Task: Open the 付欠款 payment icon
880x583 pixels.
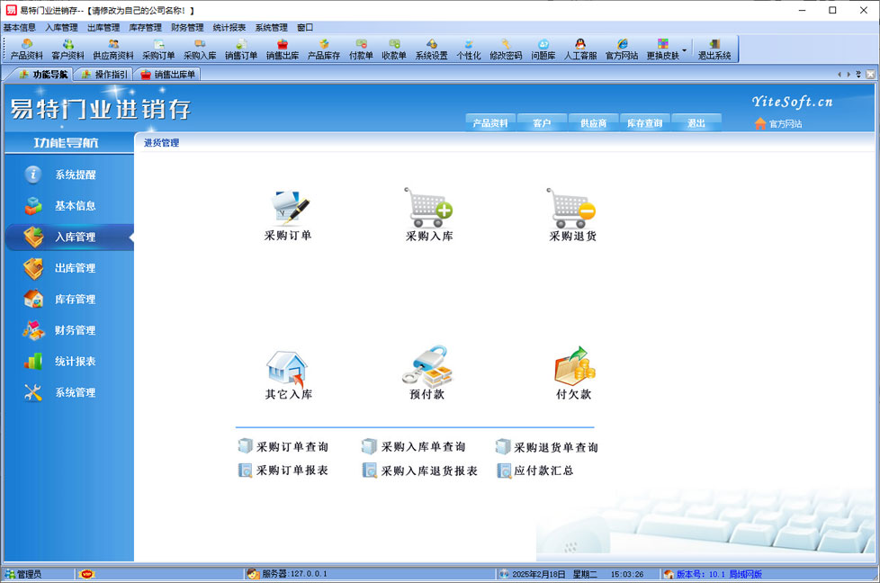Action: [573, 367]
